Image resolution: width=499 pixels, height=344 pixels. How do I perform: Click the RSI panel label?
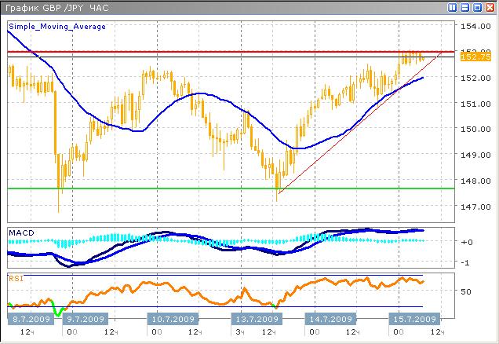16,278
